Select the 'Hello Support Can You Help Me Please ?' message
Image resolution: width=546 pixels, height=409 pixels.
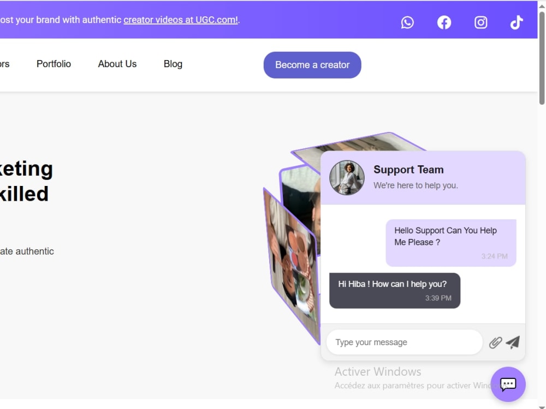click(451, 243)
